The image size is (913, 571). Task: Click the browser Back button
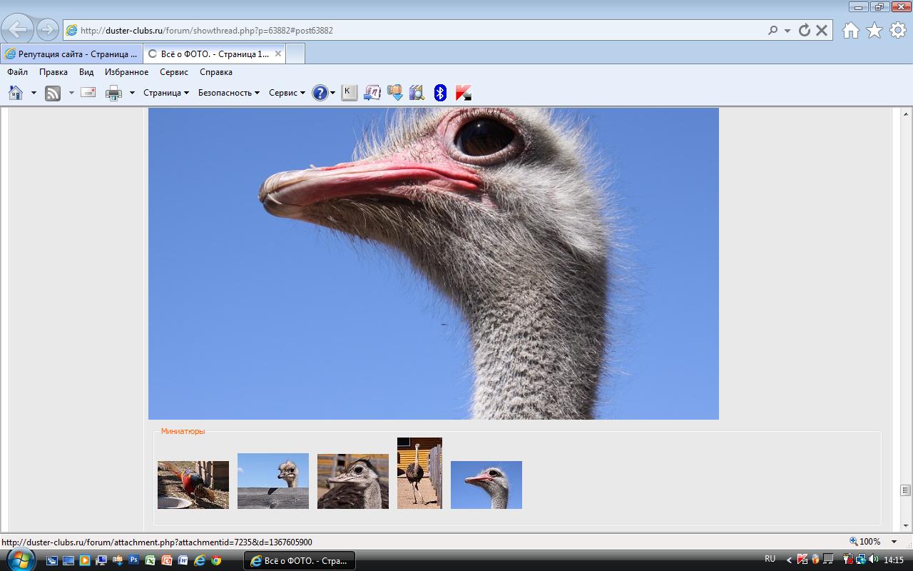click(18, 29)
